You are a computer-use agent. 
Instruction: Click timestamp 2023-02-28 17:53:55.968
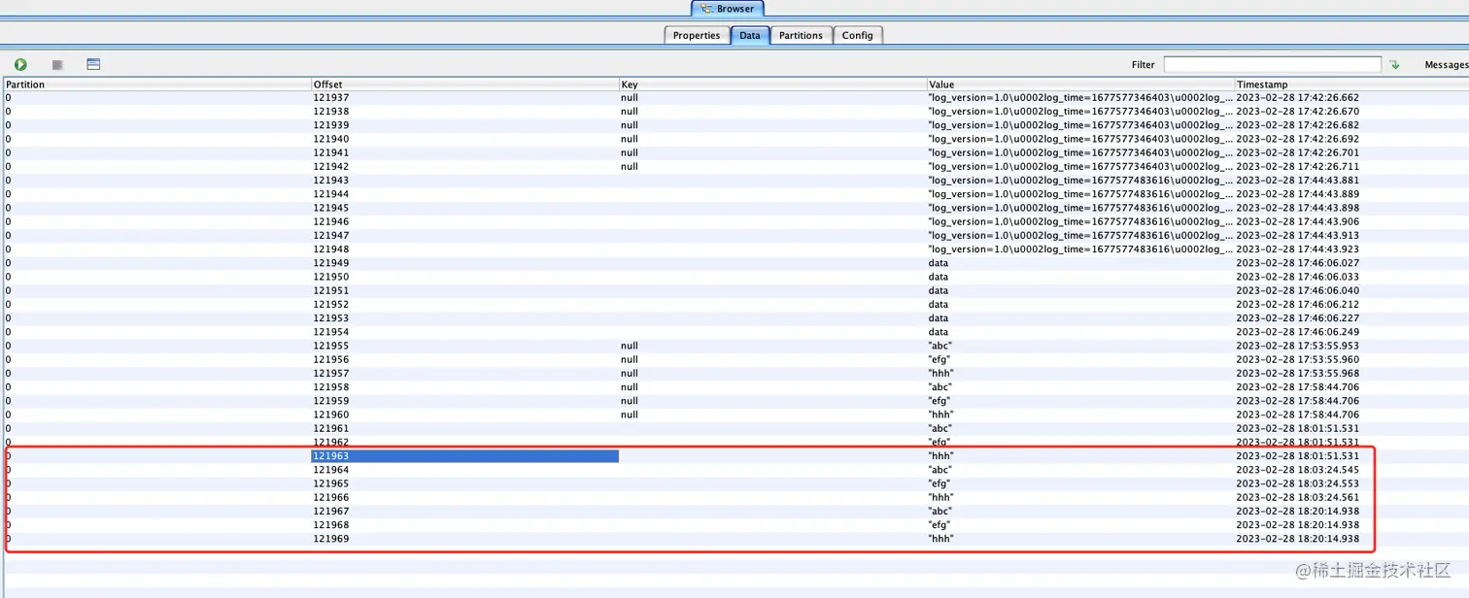coord(1297,373)
